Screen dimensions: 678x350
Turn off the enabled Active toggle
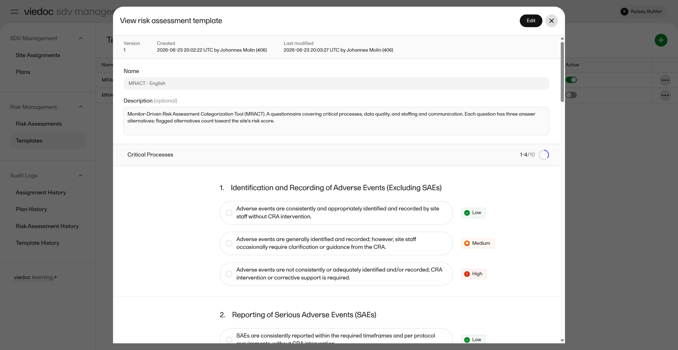click(x=571, y=80)
